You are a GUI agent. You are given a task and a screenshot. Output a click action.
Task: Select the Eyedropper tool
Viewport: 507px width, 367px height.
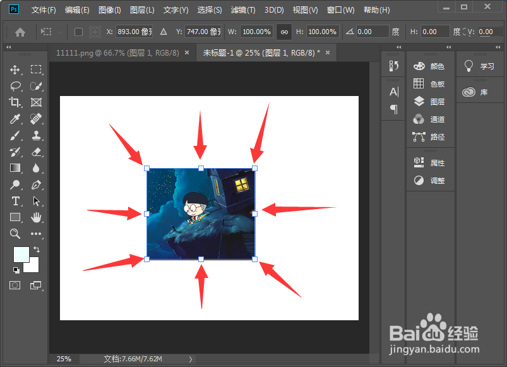[x=15, y=119]
